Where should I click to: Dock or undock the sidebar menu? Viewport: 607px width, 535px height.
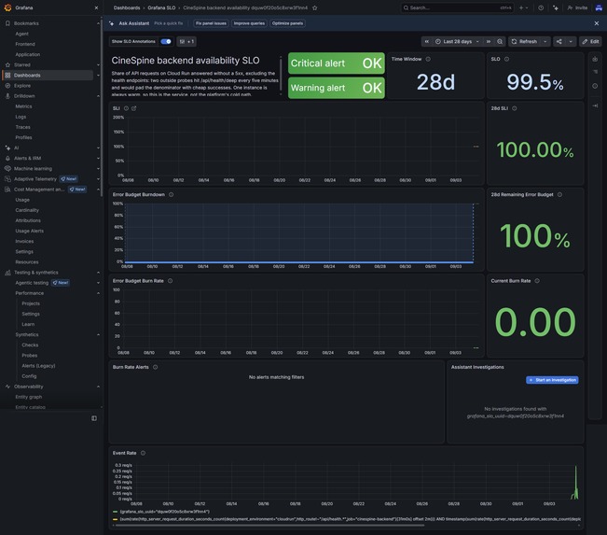click(x=94, y=418)
